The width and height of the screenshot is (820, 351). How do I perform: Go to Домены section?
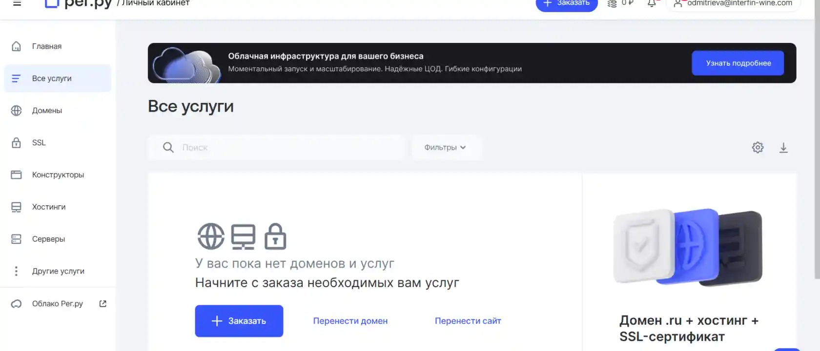coord(58,111)
